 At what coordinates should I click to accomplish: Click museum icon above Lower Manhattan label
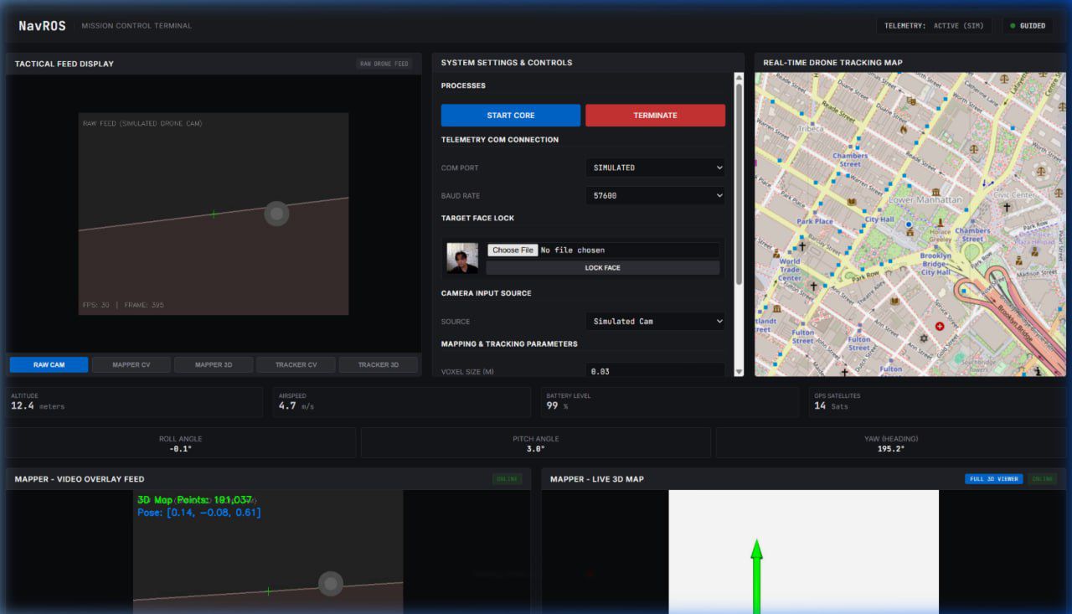click(x=935, y=192)
